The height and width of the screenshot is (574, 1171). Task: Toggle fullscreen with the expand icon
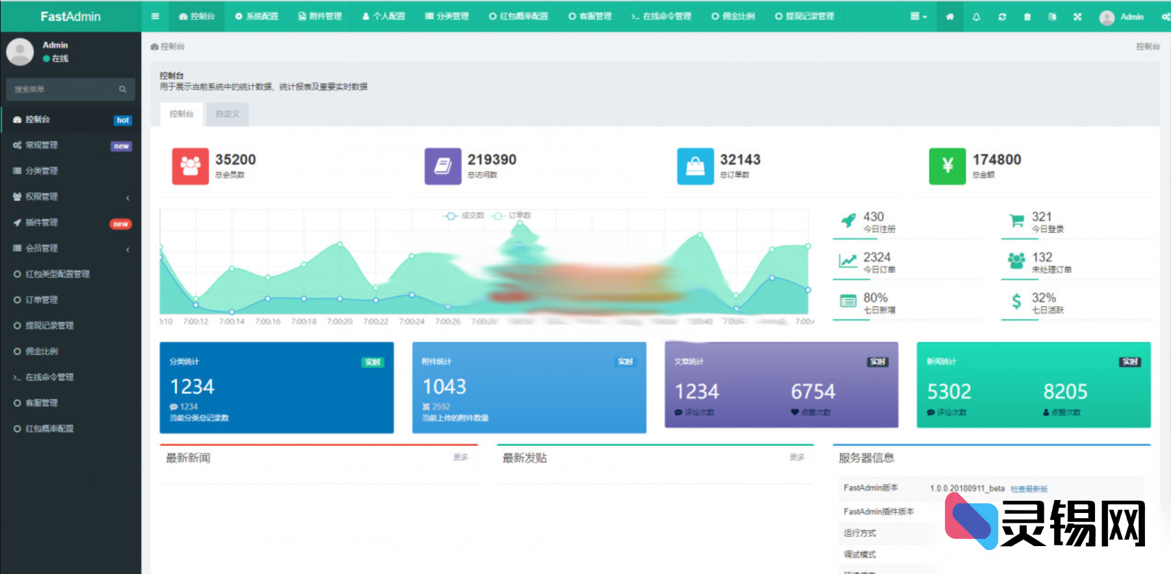1077,17
